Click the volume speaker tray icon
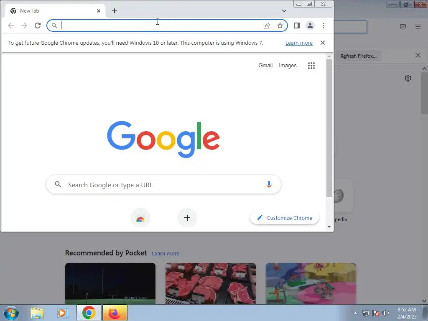Screen dimensions: 428x321 click(x=386, y=313)
